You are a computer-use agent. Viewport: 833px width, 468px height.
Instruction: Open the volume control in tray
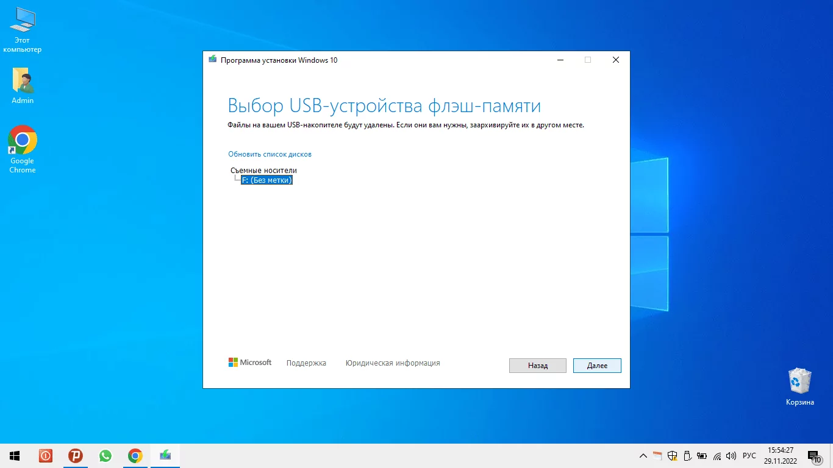731,456
